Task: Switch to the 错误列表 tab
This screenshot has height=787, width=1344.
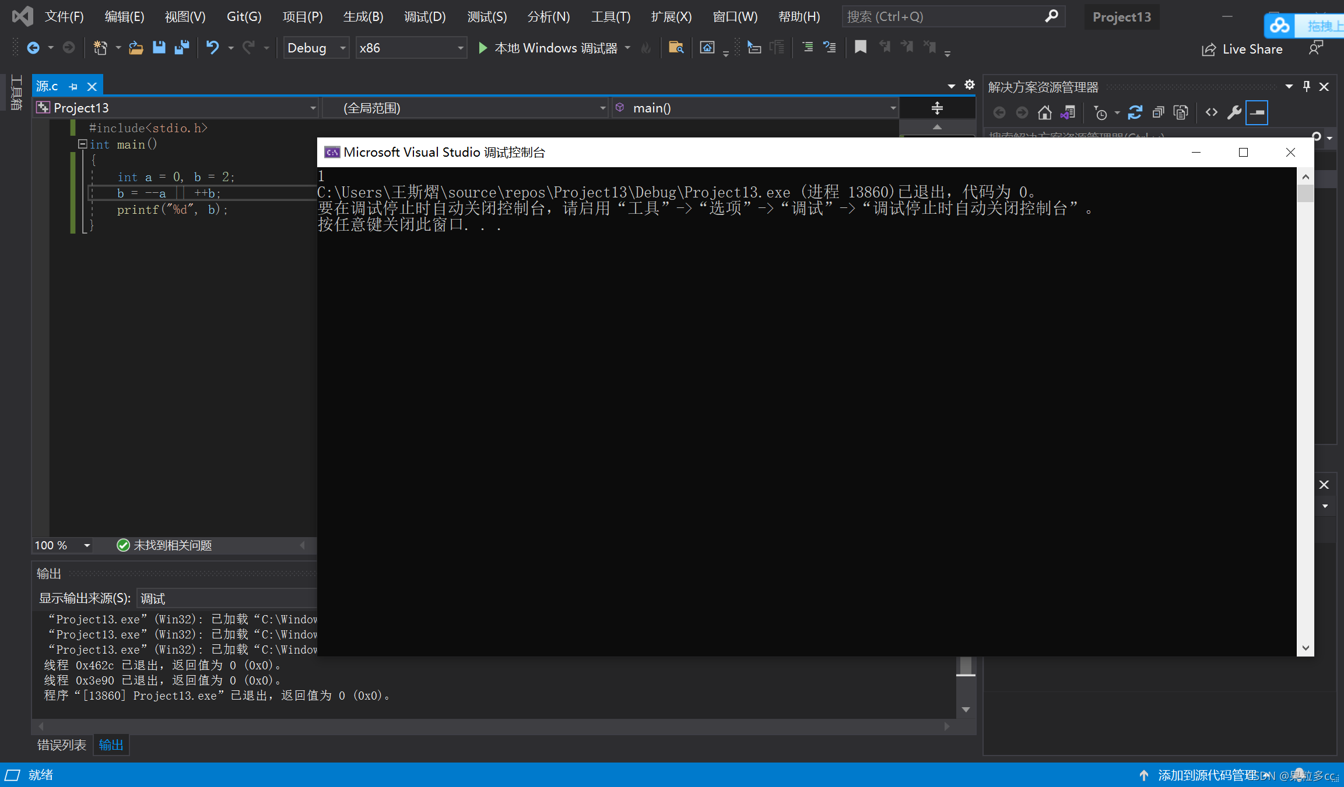Action: (x=62, y=745)
